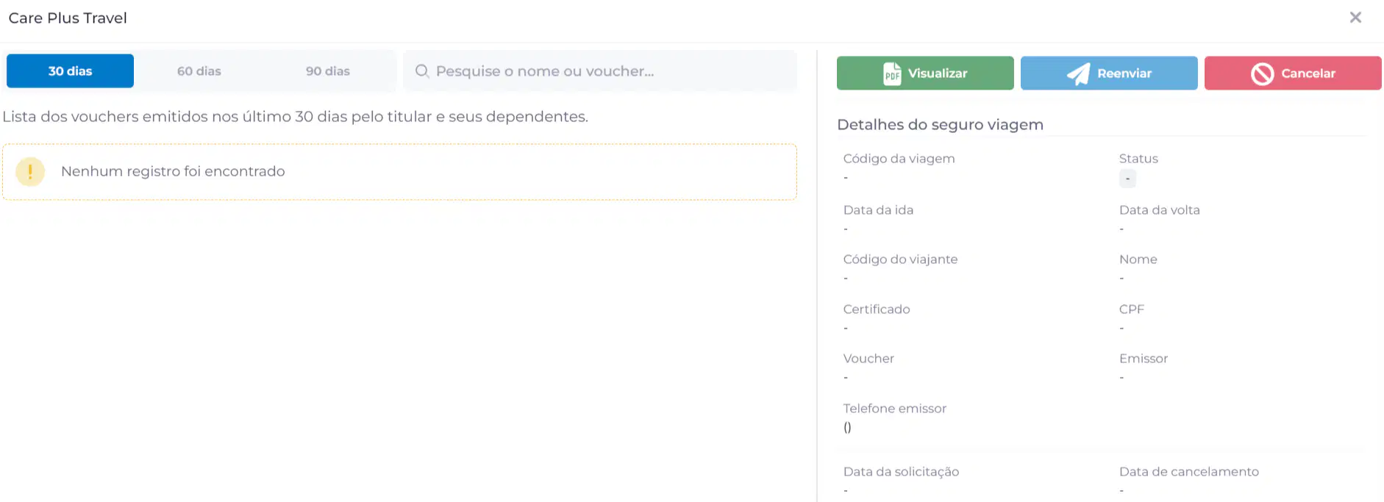
Task: Click the PDF icon on Visualizar
Action: [892, 73]
